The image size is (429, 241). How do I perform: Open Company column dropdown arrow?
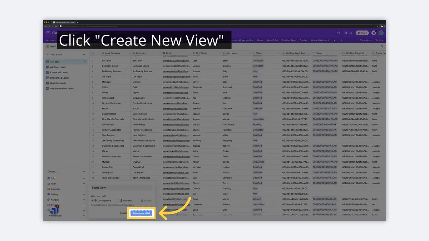pos(159,53)
